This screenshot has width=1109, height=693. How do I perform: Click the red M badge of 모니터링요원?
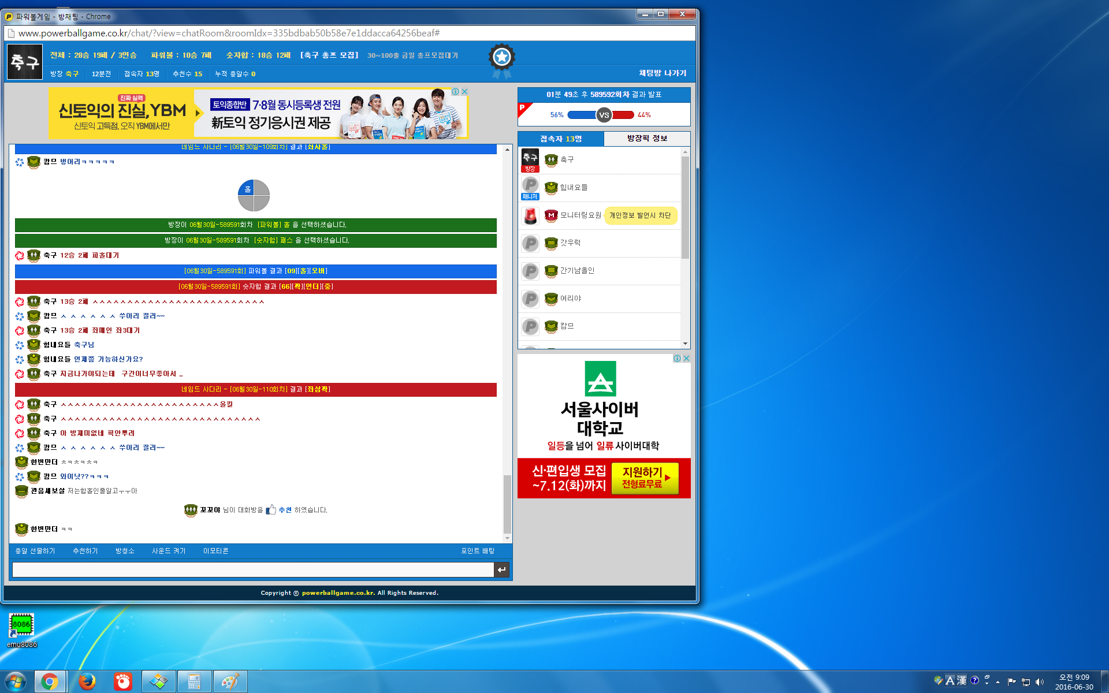coord(551,216)
